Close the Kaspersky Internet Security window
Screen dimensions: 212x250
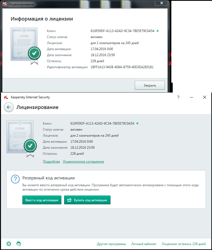205,97
